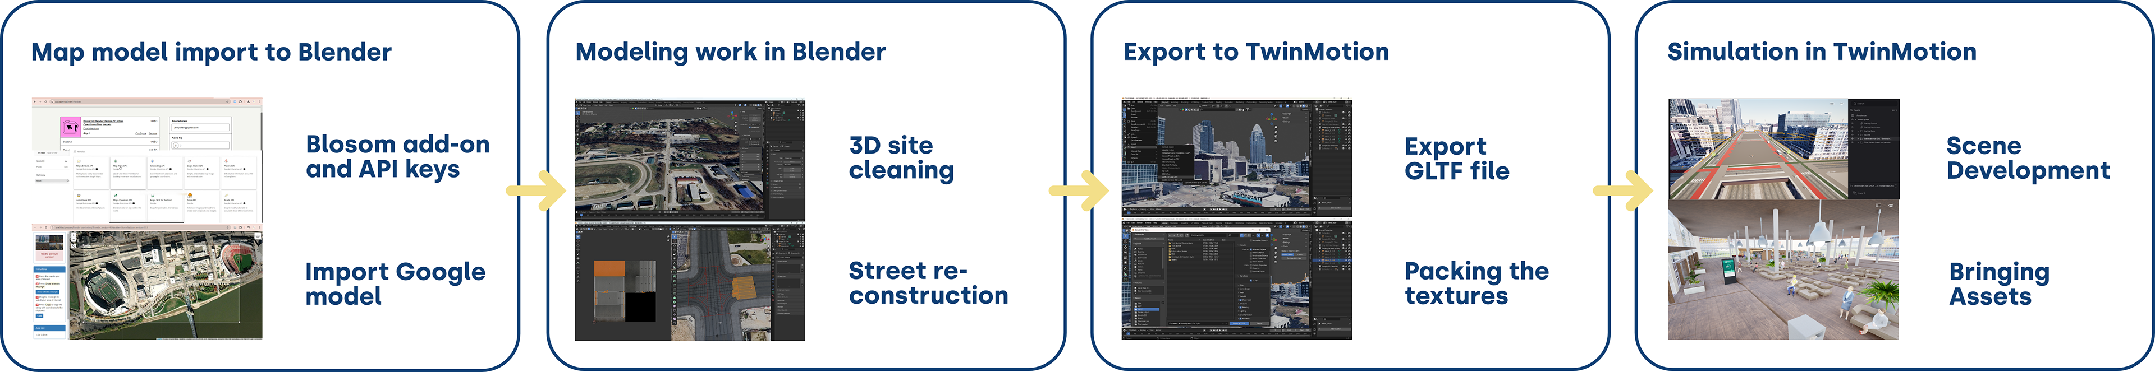Select the 'Export to TwinMotion' heading
The image size is (2155, 372).
[x=1256, y=52]
